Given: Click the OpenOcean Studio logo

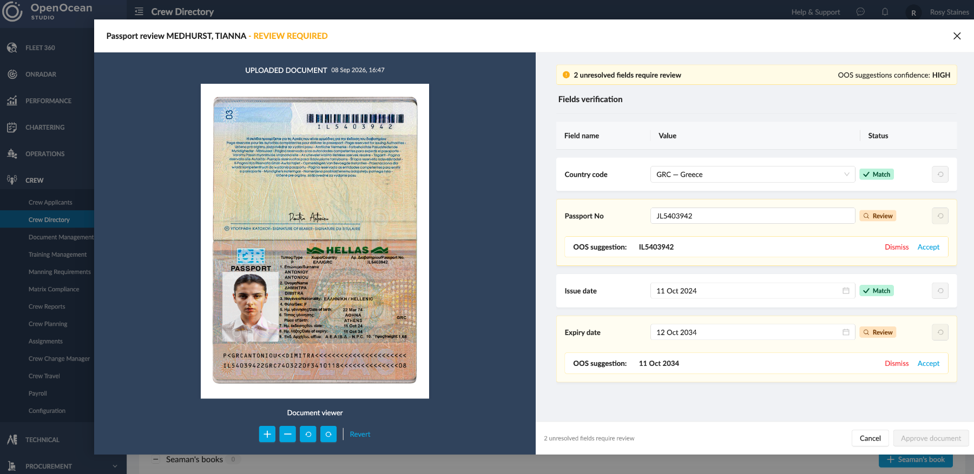Looking at the screenshot, I should coord(48,11).
